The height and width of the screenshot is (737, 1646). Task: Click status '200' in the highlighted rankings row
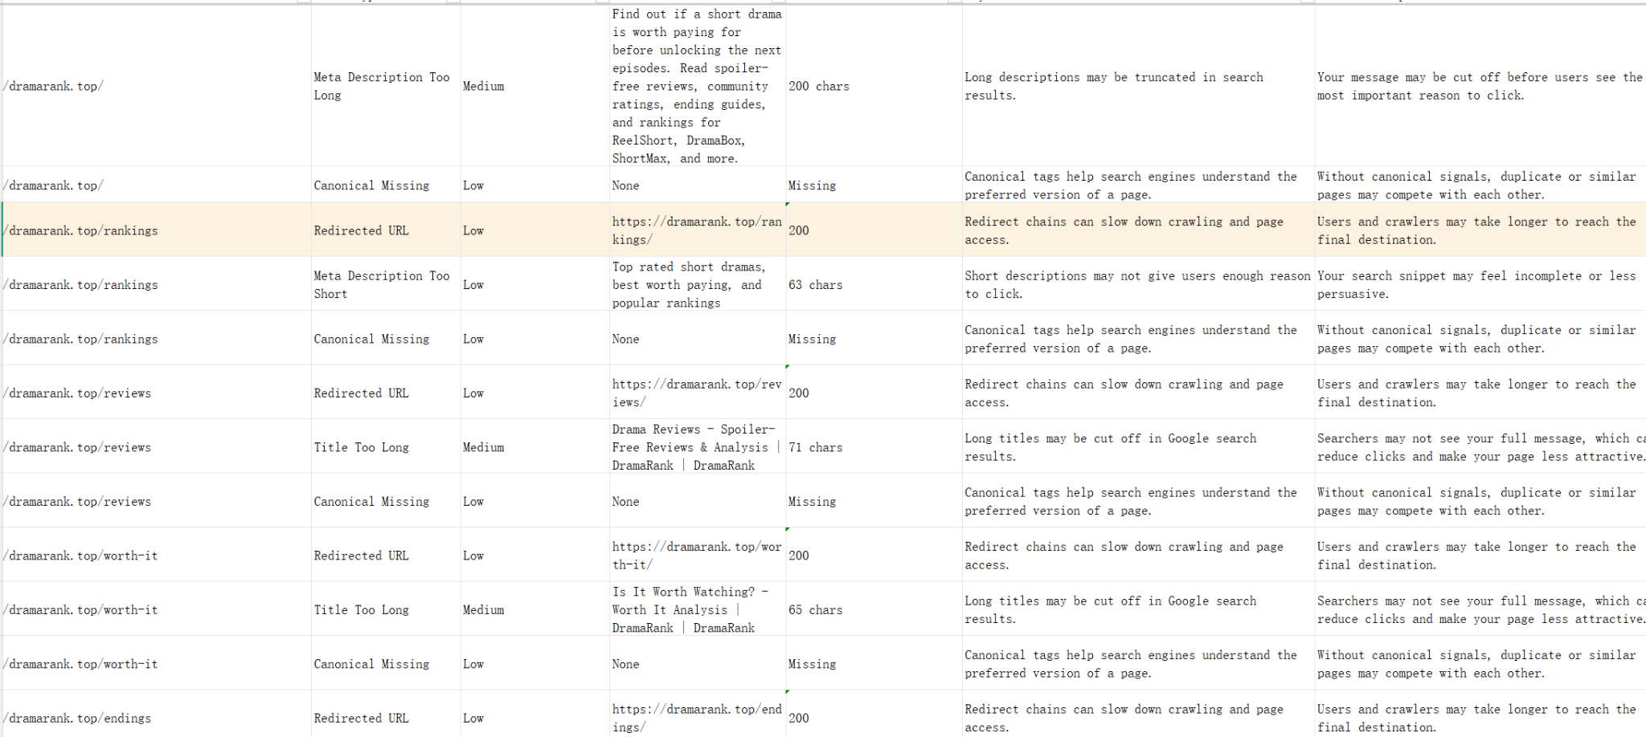click(798, 230)
